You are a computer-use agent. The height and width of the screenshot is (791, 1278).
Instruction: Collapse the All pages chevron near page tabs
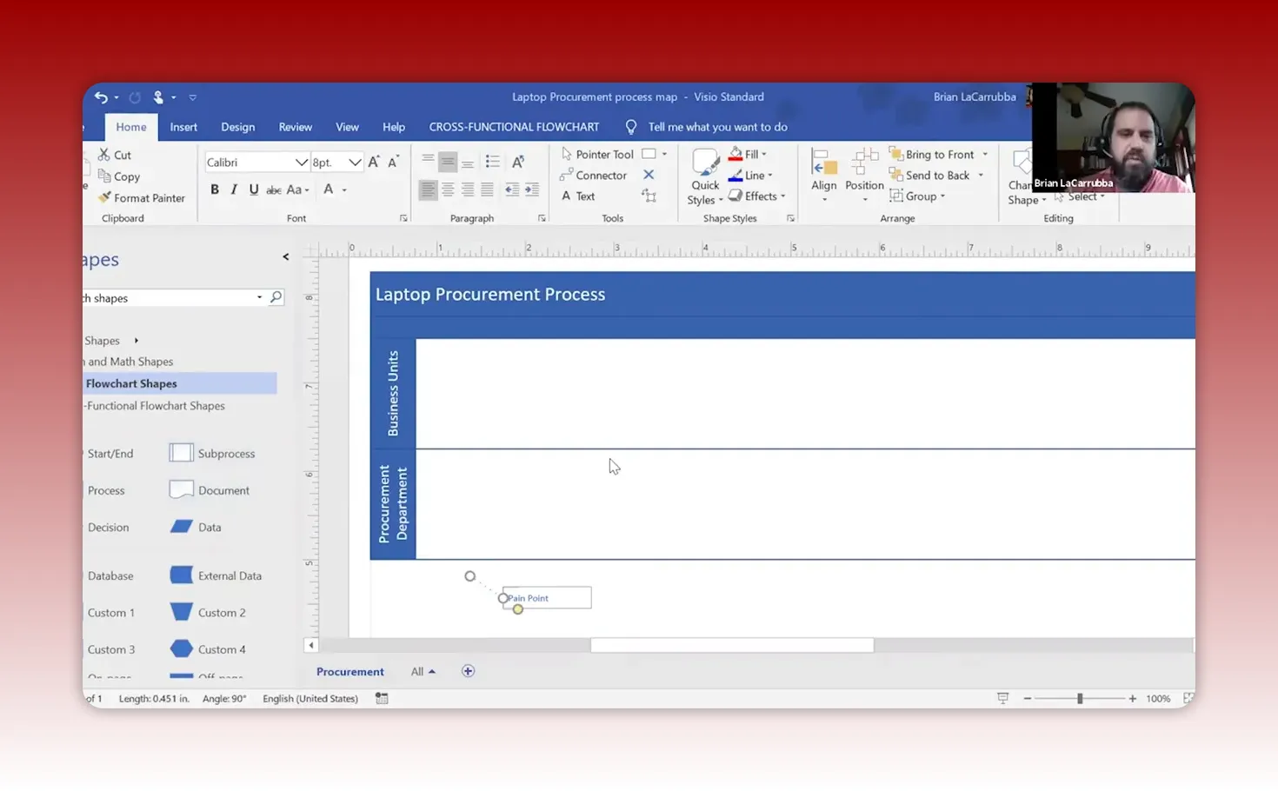(431, 671)
